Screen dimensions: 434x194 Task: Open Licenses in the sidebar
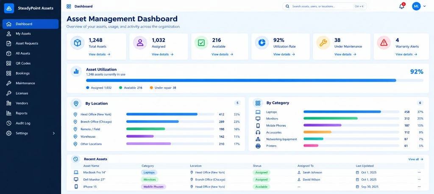click(31, 93)
